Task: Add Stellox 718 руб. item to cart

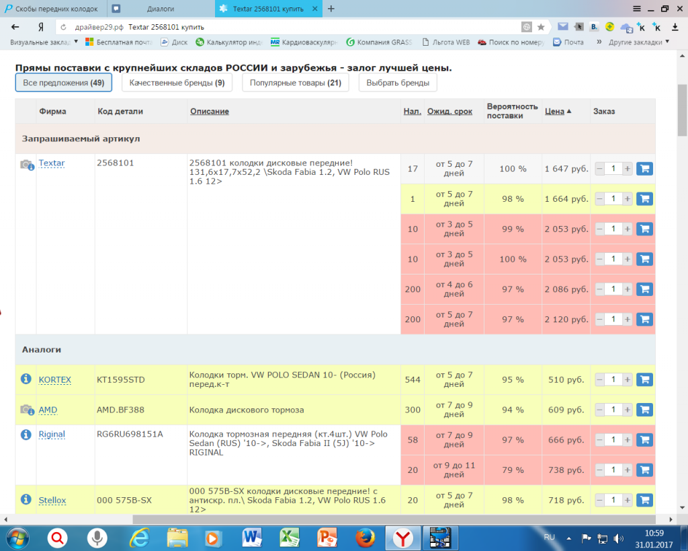Action: (x=644, y=500)
